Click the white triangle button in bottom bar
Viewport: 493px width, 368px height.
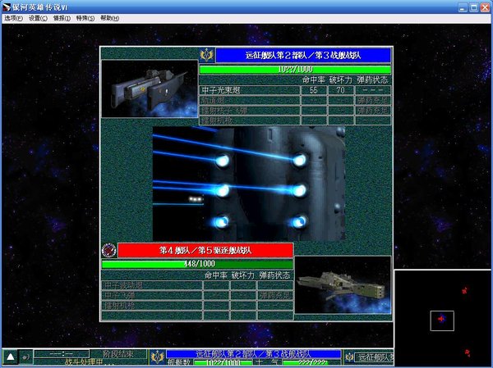[11, 357]
